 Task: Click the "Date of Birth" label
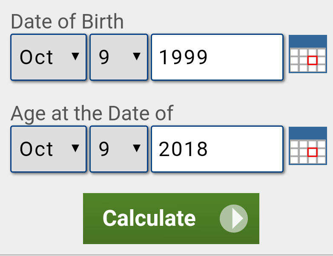67,21
